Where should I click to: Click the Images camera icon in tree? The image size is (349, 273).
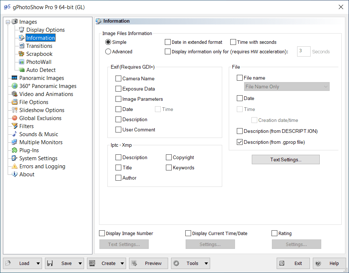15,22
